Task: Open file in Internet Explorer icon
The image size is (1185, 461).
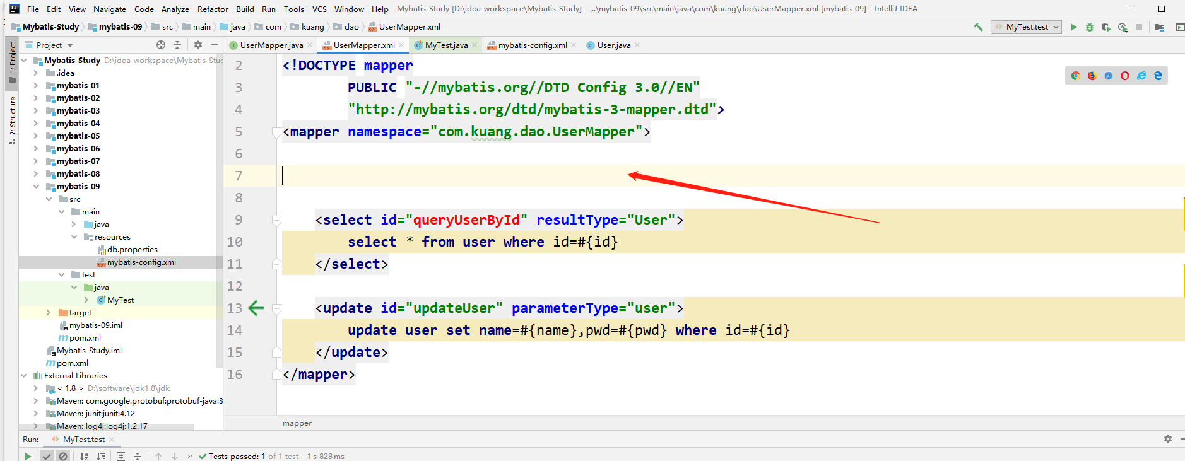Action: 1141,76
